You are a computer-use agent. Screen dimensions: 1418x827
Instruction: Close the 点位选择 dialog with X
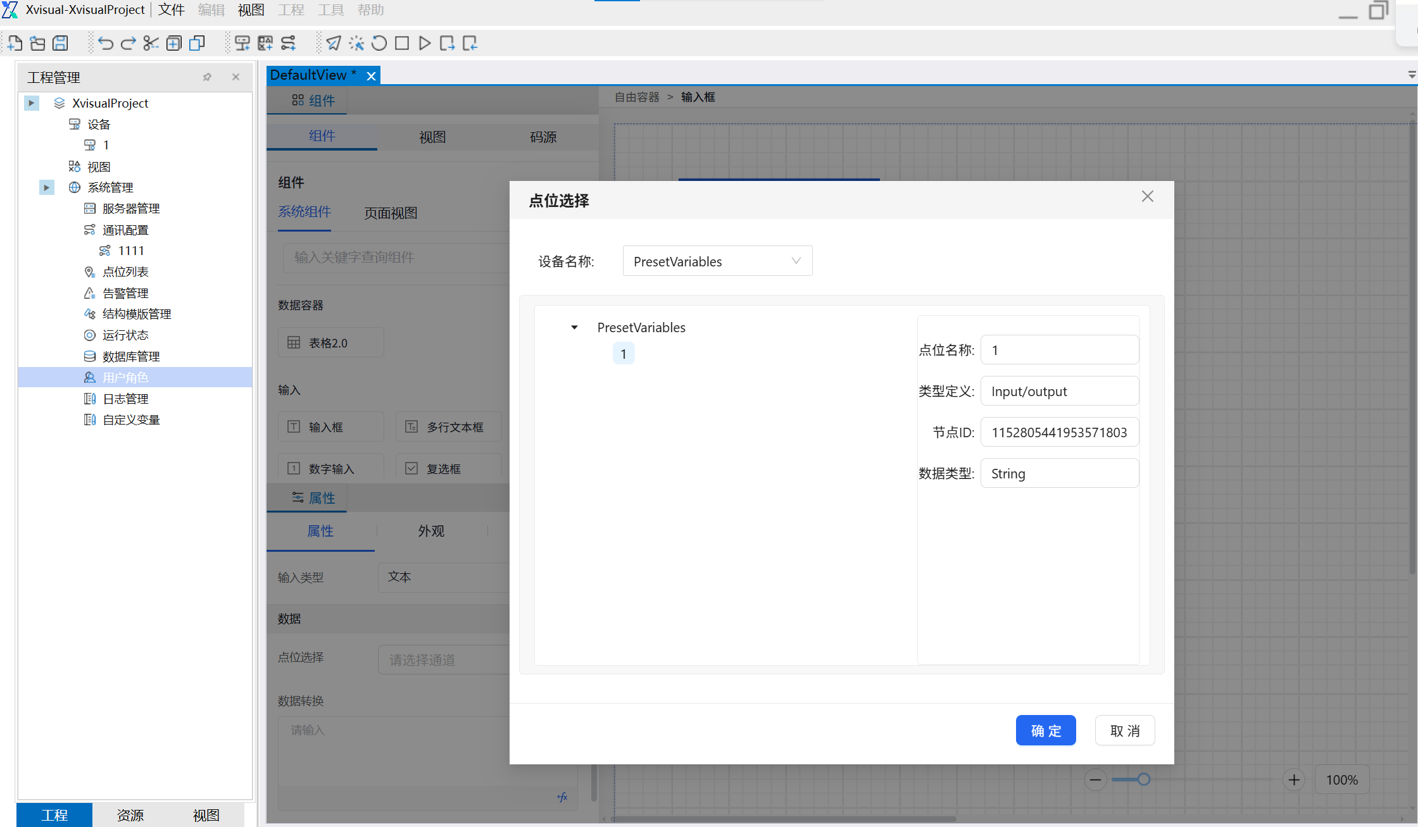[1147, 197]
